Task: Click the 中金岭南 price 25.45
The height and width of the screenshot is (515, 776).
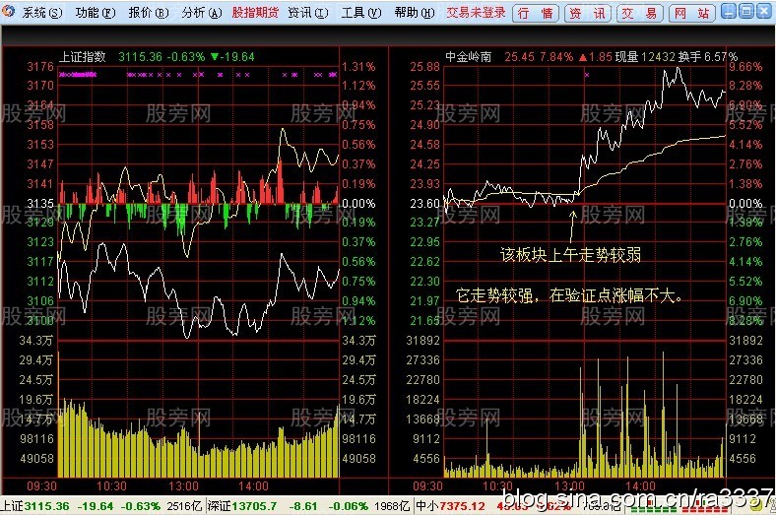Action: (x=519, y=57)
